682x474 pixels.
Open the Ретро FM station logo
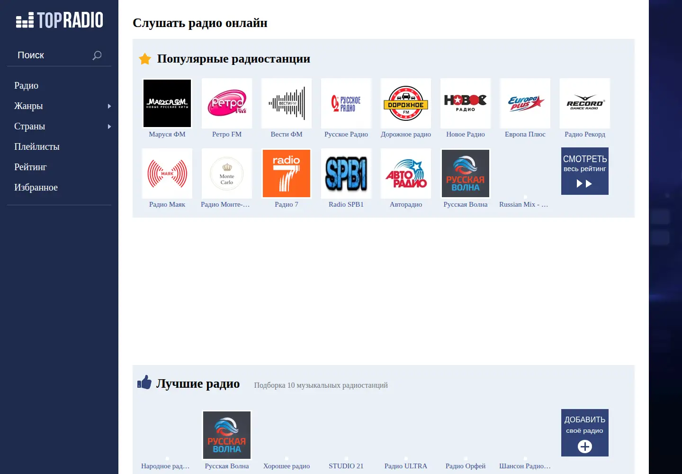point(227,103)
